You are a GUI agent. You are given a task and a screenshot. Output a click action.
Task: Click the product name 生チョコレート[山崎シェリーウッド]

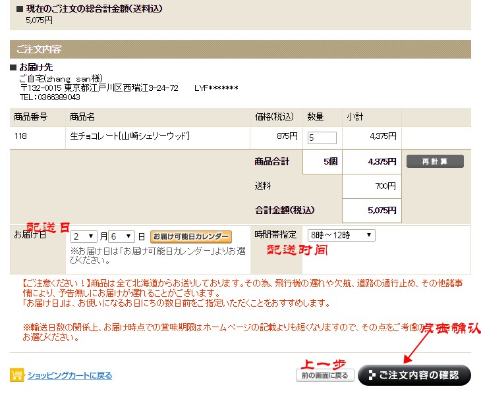pyautogui.click(x=130, y=136)
